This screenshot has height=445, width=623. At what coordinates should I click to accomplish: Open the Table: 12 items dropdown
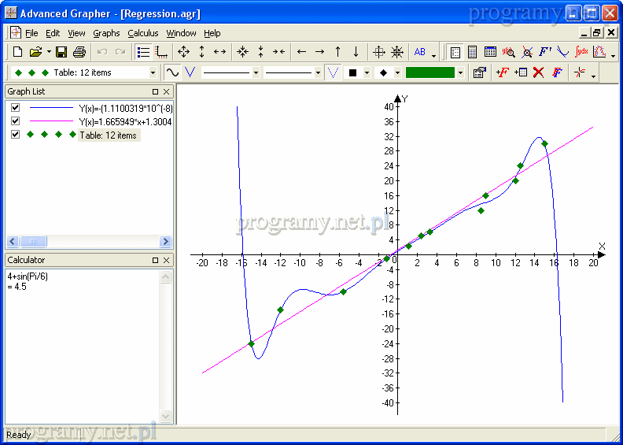(x=153, y=72)
